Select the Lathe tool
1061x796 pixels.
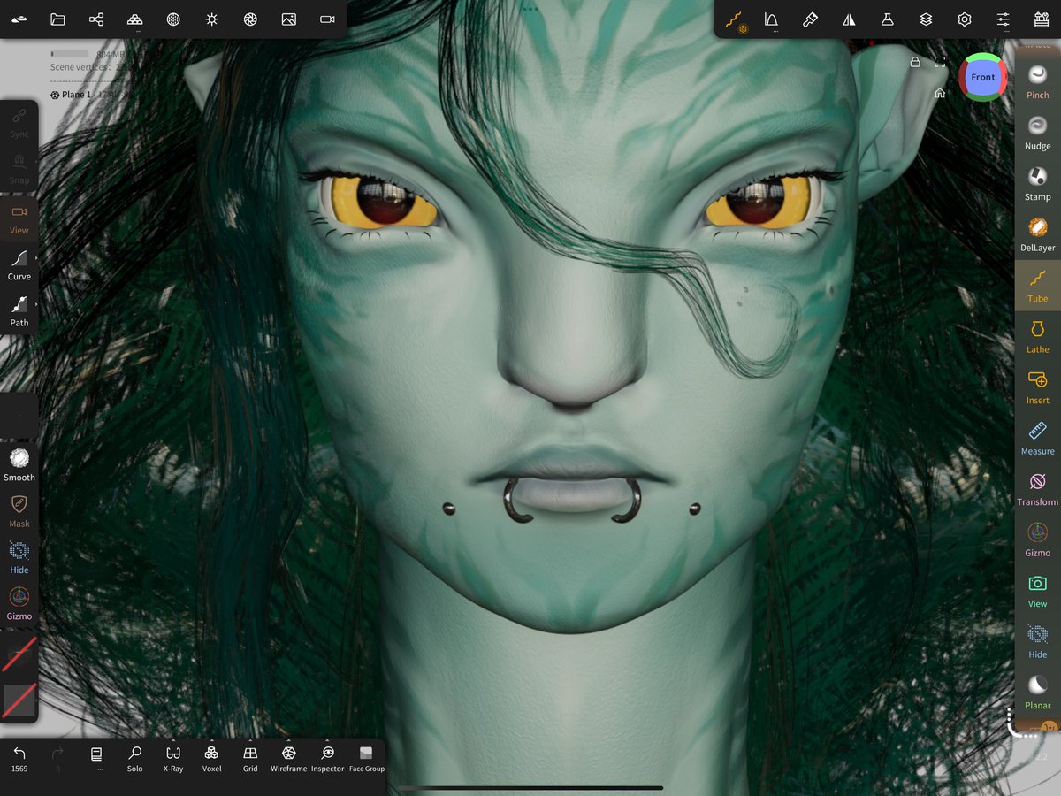(x=1038, y=336)
